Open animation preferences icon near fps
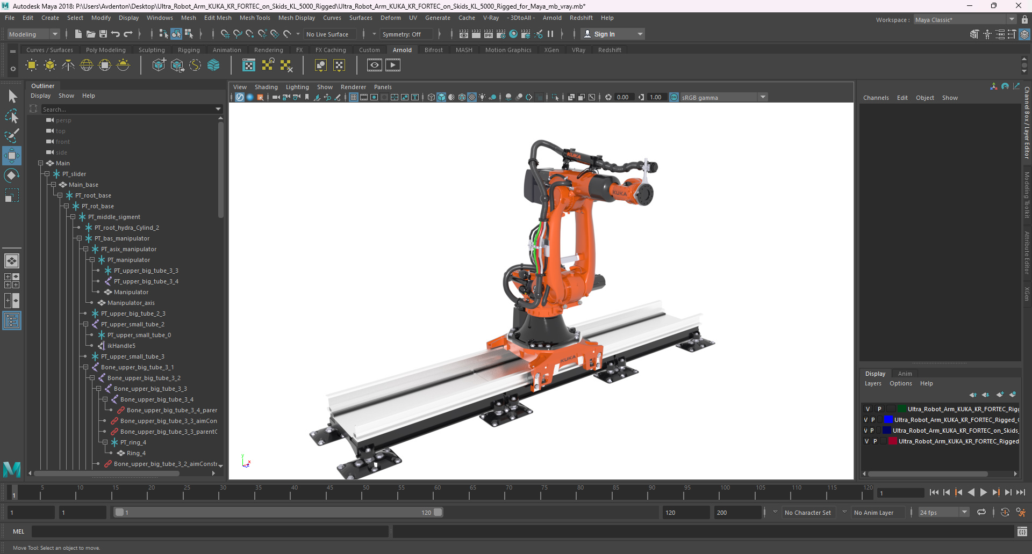1032x554 pixels. click(x=1021, y=512)
